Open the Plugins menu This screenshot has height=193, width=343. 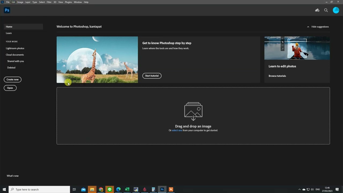tap(68, 2)
